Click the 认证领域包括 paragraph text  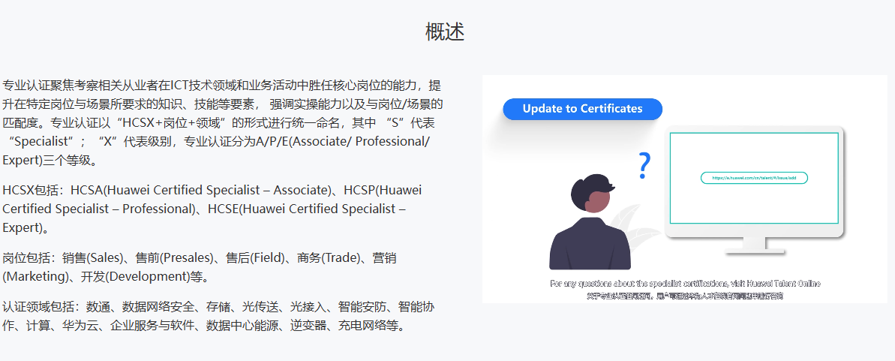coord(218,317)
